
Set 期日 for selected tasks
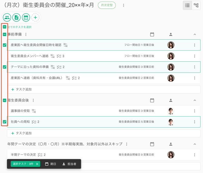point(51,164)
